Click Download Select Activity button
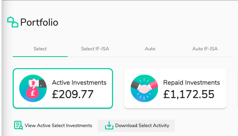Image resolution: width=238 pixels, height=136 pixels. (136, 125)
